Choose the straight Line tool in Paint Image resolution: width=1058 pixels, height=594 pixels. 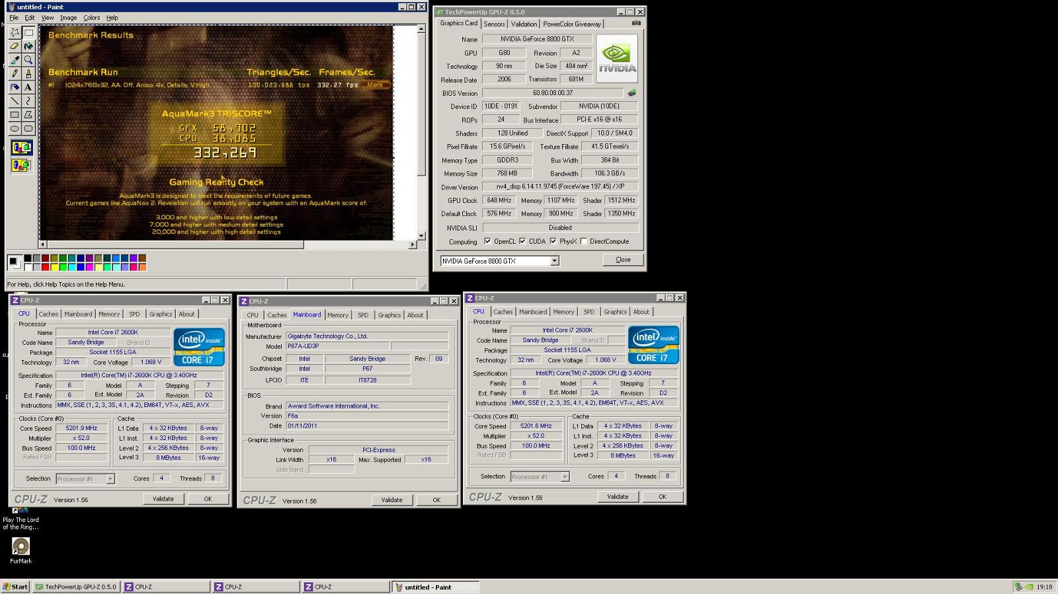click(x=15, y=101)
